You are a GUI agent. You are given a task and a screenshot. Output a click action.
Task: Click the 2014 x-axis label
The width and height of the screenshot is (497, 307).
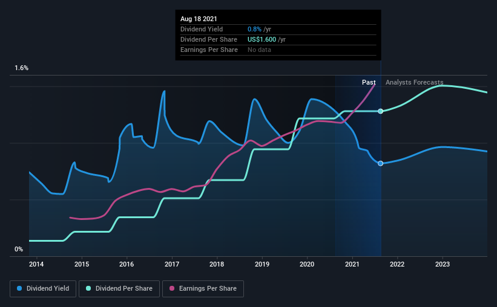[x=36, y=264]
